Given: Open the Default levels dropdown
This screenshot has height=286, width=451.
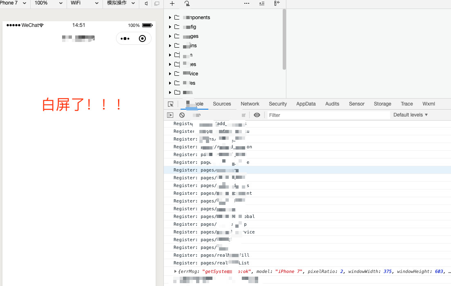Looking at the screenshot, I should [410, 115].
